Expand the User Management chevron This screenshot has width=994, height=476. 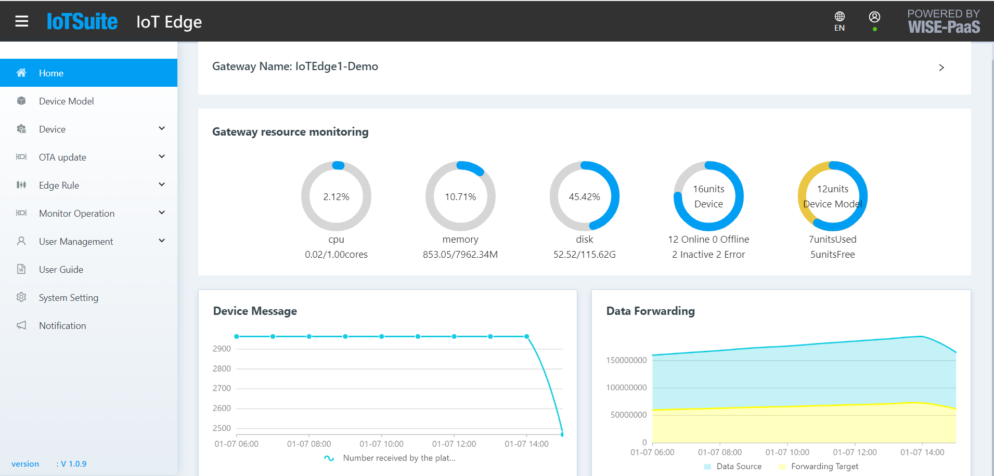pyautogui.click(x=162, y=241)
